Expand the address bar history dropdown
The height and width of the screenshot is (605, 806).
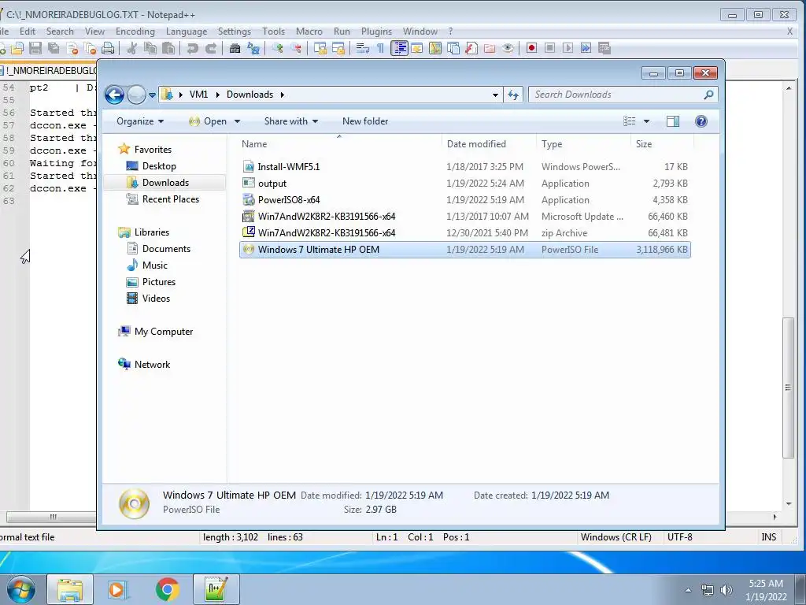click(x=495, y=95)
